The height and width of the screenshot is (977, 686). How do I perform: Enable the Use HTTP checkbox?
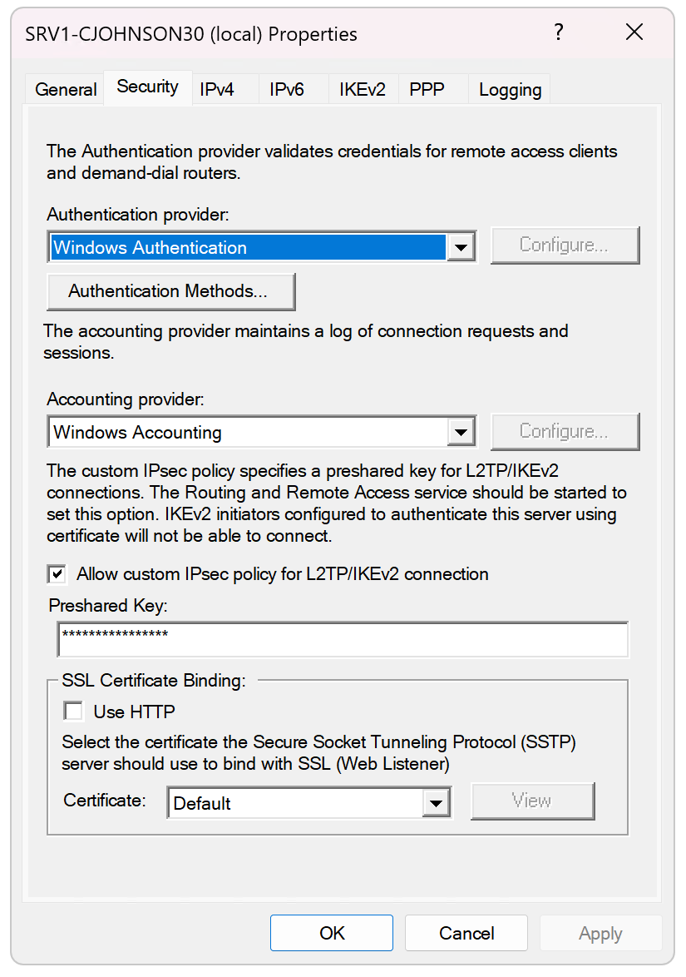(x=72, y=710)
